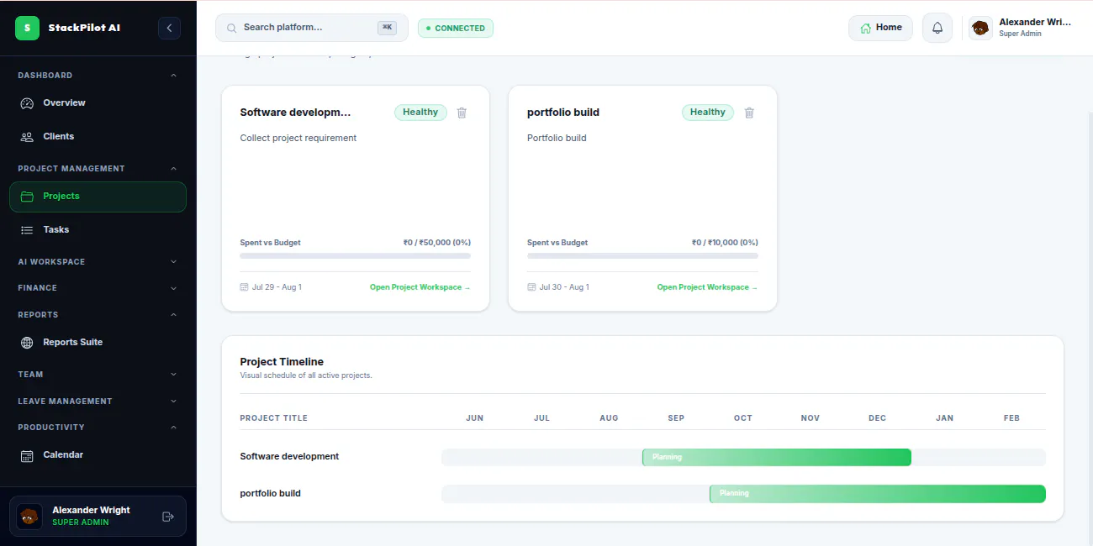The image size is (1093, 546).
Task: Click the StackPilot AI logo icon
Action: click(27, 28)
